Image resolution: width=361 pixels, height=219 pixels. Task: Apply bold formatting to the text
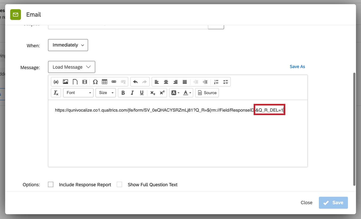click(123, 93)
